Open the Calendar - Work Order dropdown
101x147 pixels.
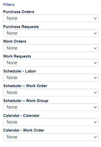[51, 137]
